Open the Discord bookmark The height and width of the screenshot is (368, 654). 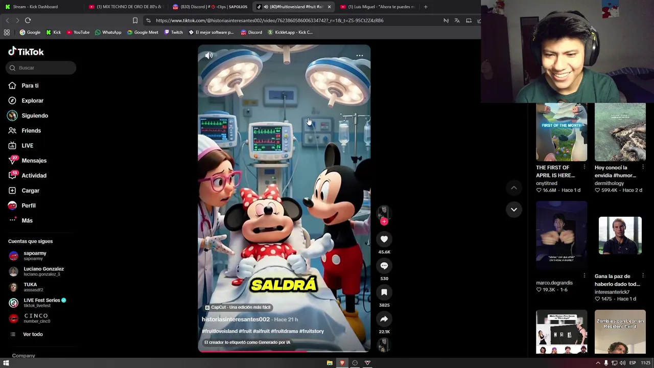click(x=252, y=32)
